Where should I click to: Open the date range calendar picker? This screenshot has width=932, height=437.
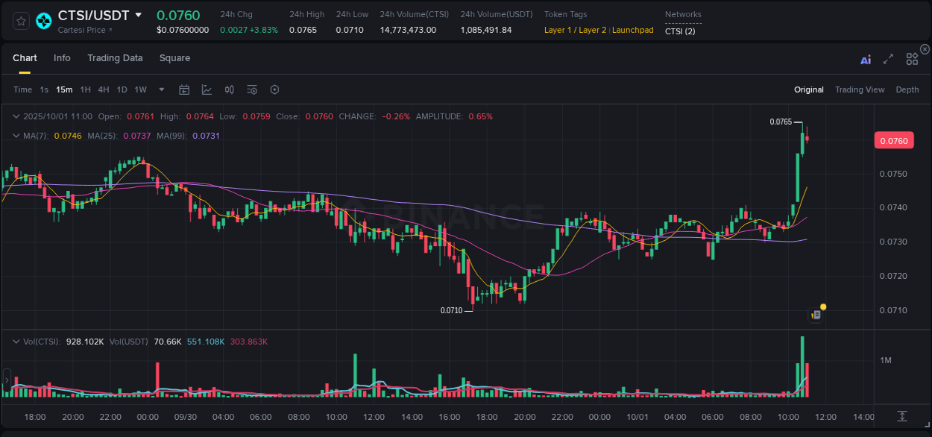point(184,89)
